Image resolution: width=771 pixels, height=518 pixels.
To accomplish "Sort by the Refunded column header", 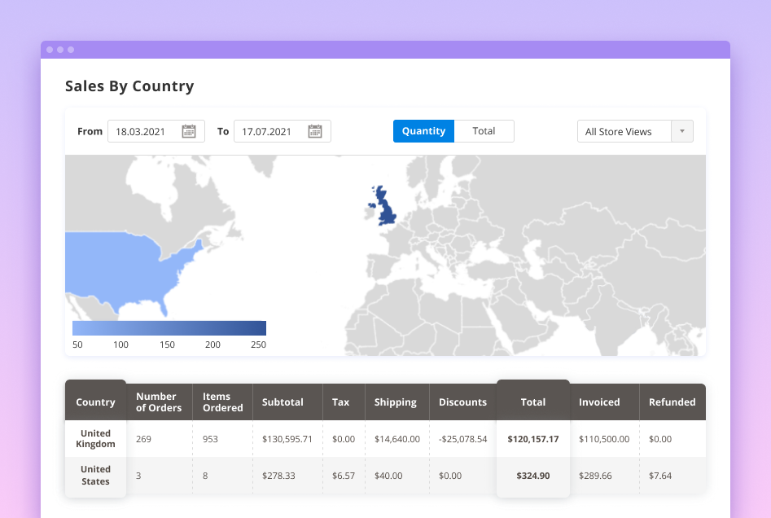I will point(672,402).
